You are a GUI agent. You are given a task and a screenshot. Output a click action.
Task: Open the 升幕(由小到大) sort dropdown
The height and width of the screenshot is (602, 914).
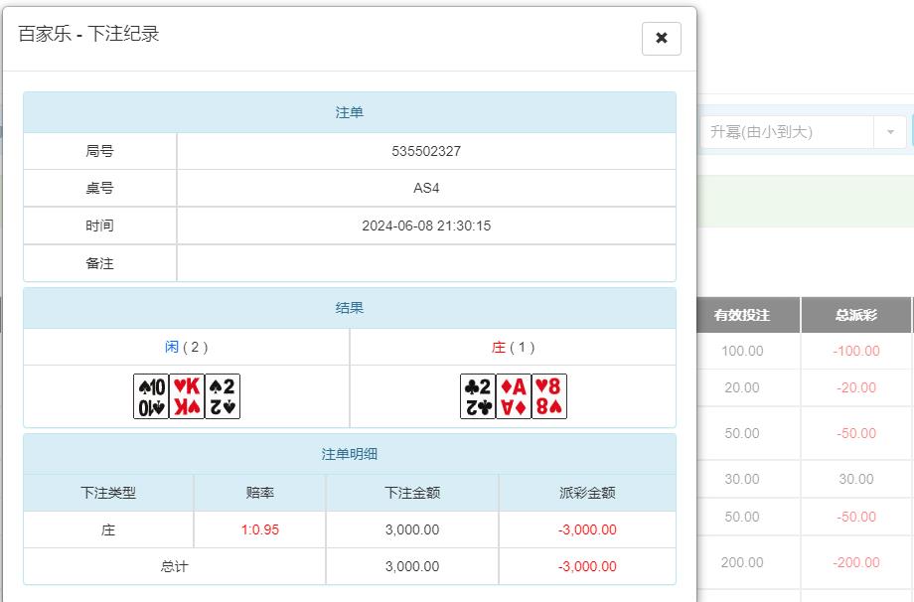pos(785,130)
